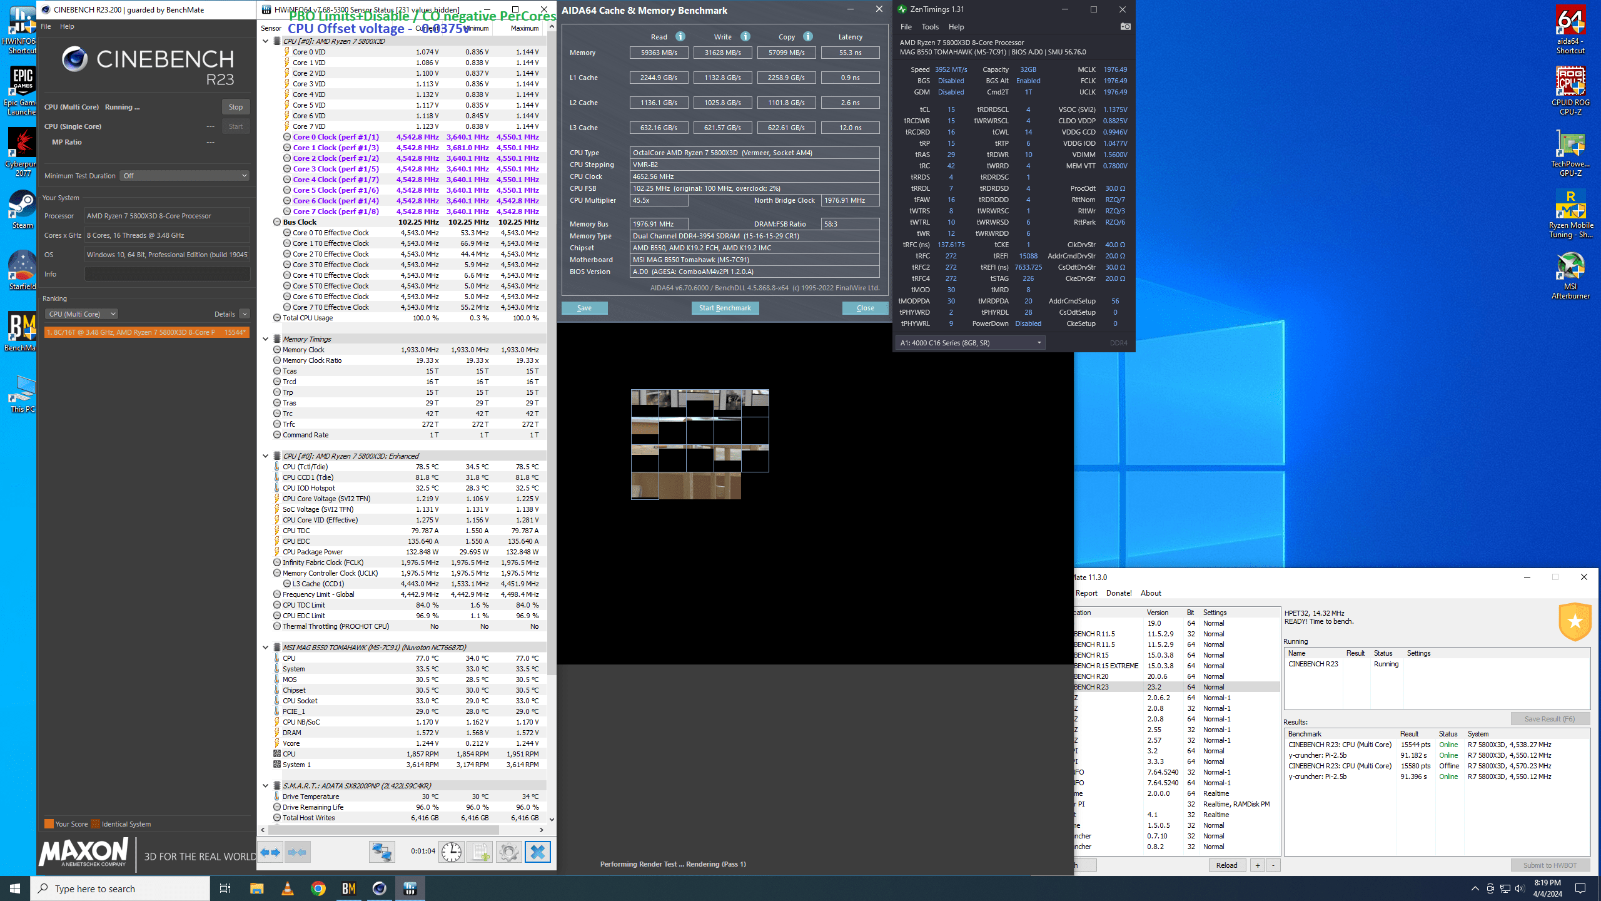Click AIDA64 Start Benchmark button
Screen dimensions: 1601x901
(725, 308)
